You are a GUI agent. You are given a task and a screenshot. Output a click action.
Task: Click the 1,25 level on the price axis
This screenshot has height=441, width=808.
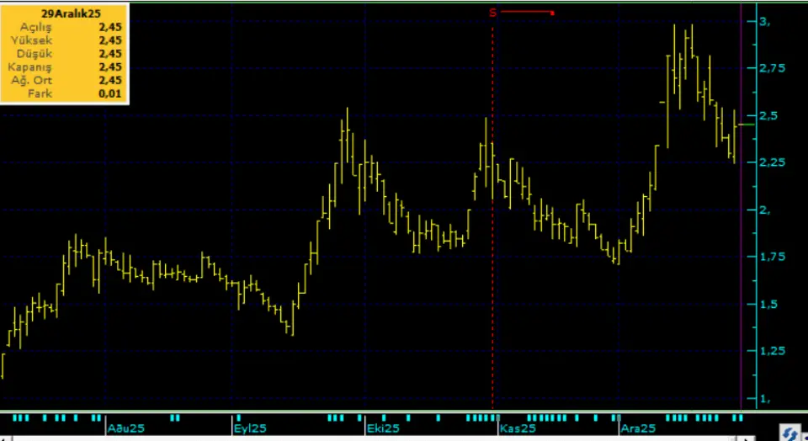pyautogui.click(x=771, y=350)
